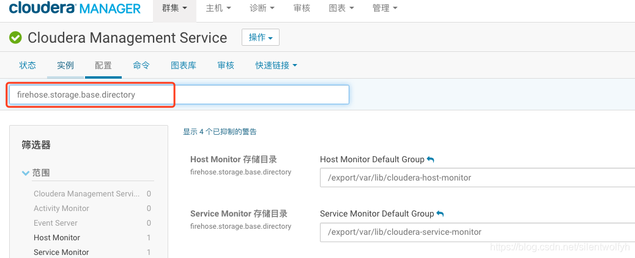Switch to the 实例 tab
This screenshot has width=635, height=258.
tap(65, 65)
